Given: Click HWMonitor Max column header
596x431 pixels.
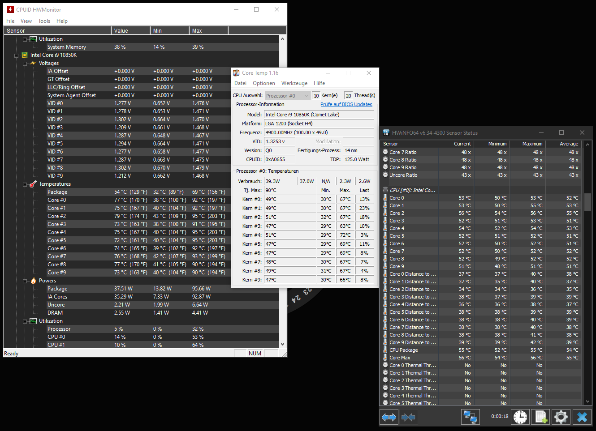Looking at the screenshot, I should pyautogui.click(x=208, y=31).
